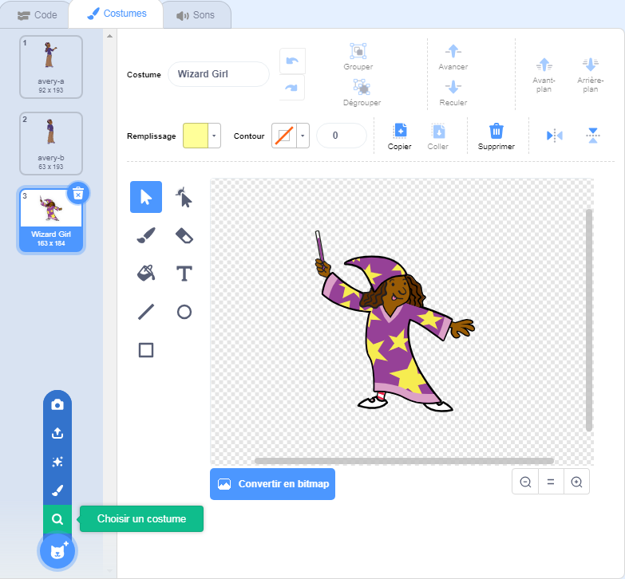Activate the Reshape tool

point(184,197)
